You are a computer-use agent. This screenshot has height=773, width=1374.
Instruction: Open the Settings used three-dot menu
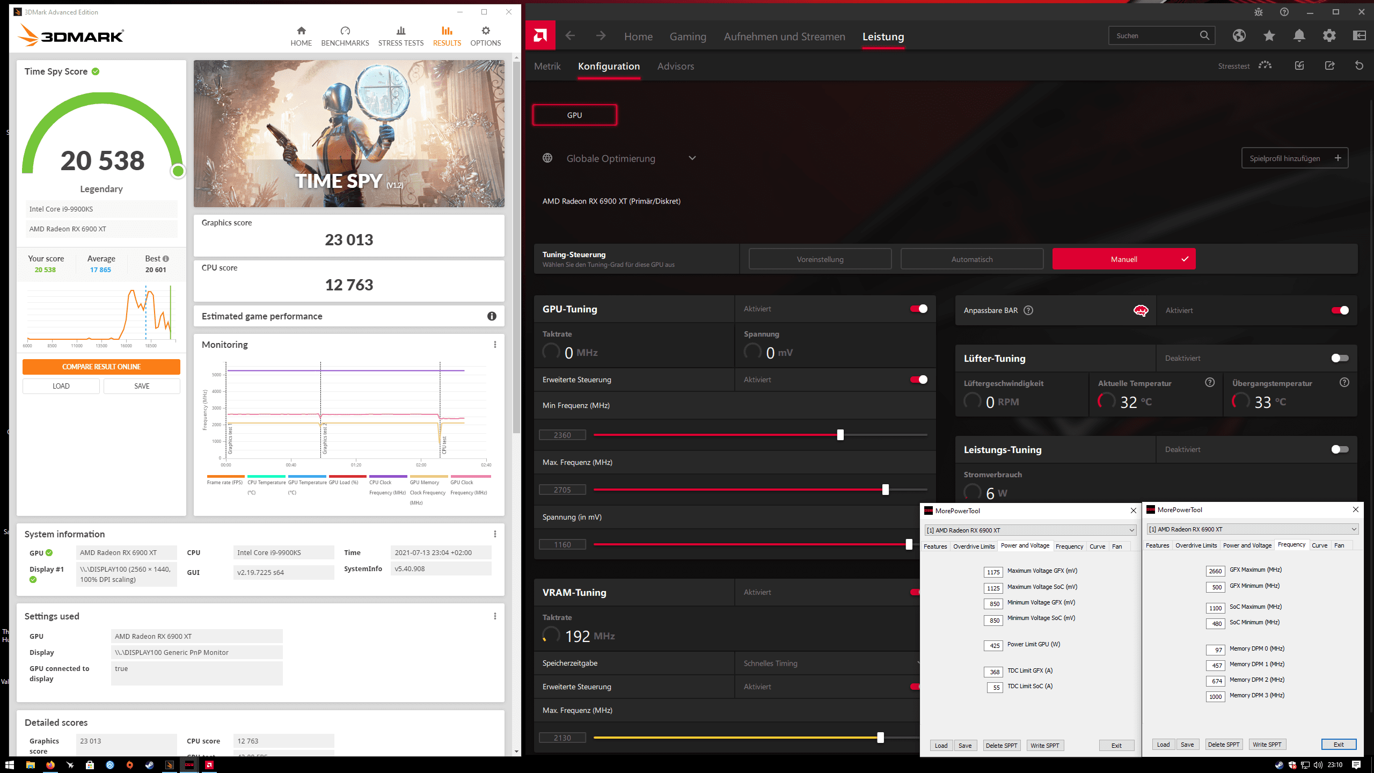pos(495,616)
